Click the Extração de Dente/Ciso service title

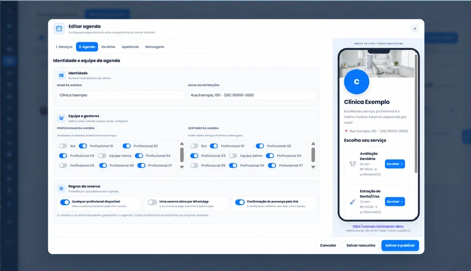click(370, 193)
